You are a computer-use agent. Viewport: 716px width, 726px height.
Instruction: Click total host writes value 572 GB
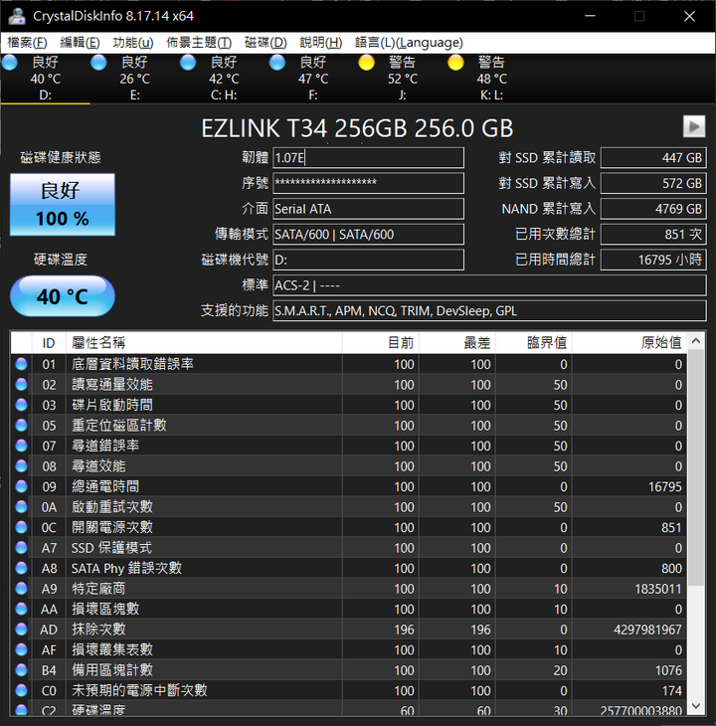[x=653, y=183]
